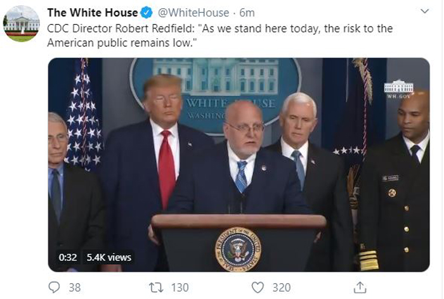
Task: Click the 6m tweet timestamp
Action: (x=247, y=13)
